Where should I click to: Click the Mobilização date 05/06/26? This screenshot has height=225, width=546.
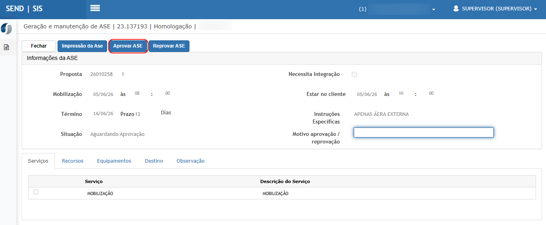pyautogui.click(x=103, y=94)
